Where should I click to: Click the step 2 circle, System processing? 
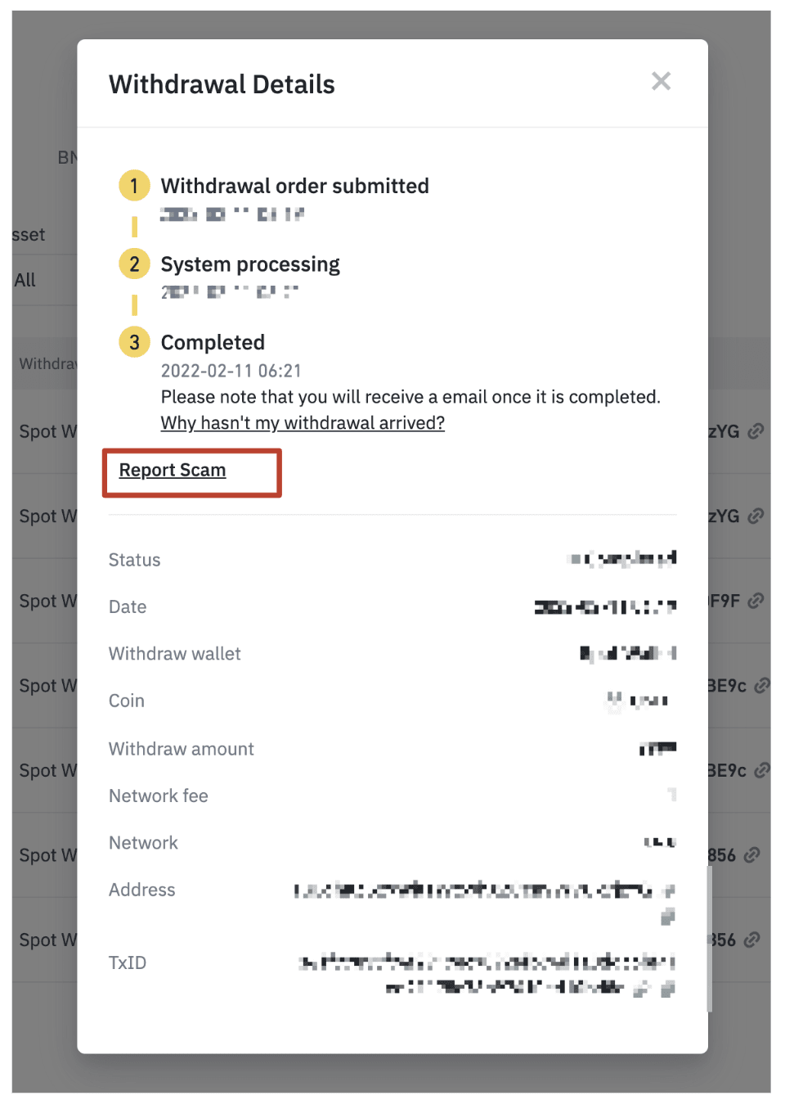point(134,264)
